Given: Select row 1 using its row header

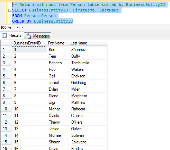Looking at the screenshot, I should click(6, 50).
